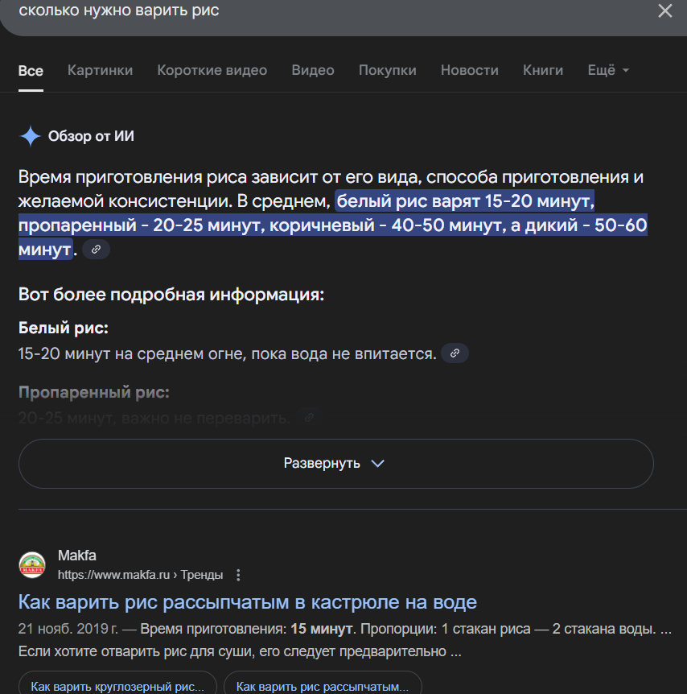687x694 pixels.
Task: Select the Новости tab
Action: pyautogui.click(x=469, y=70)
